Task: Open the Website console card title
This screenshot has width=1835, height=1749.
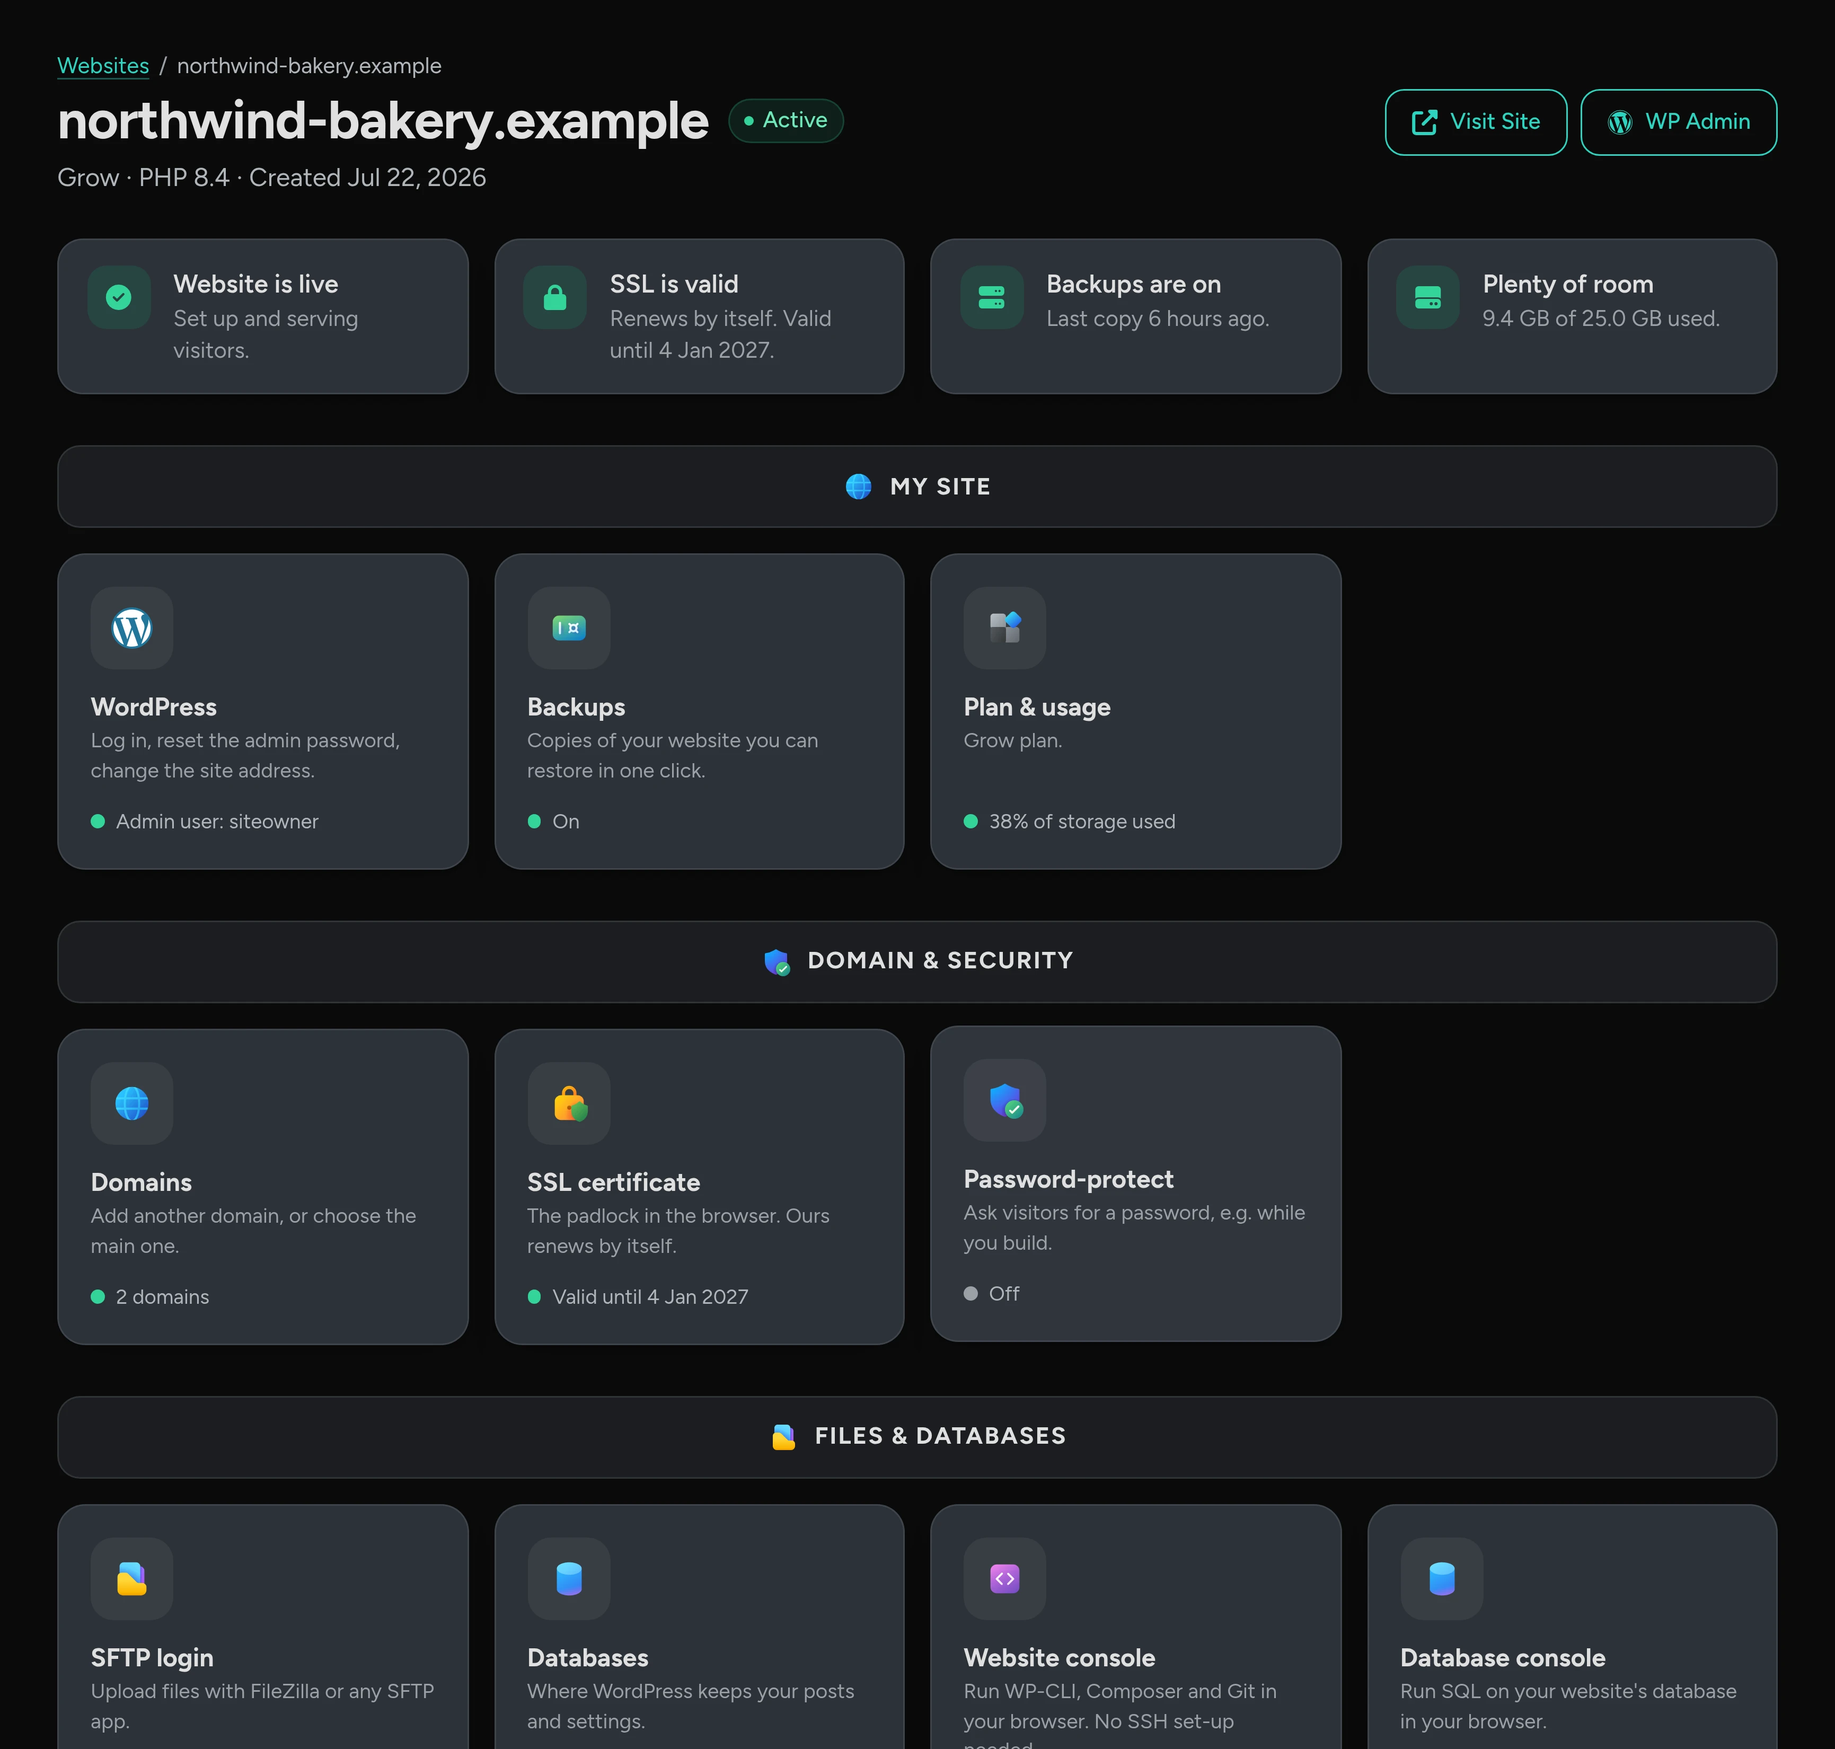Action: pos(1059,1658)
